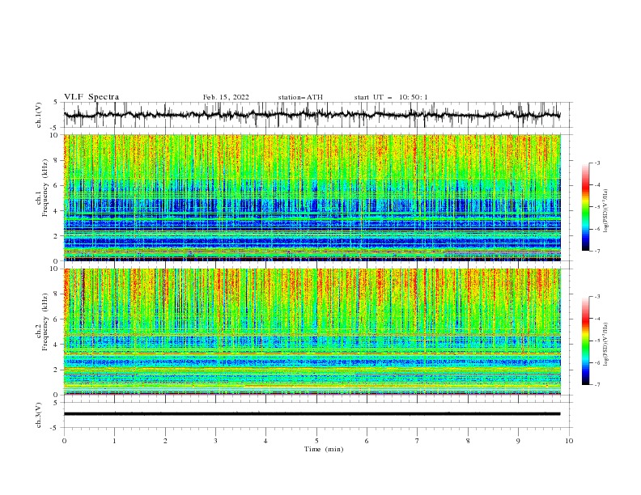The width and height of the screenshot is (641, 495).
Task: Click the "5" voltage tick of ch.1(V) axis
Action: click(x=56, y=103)
